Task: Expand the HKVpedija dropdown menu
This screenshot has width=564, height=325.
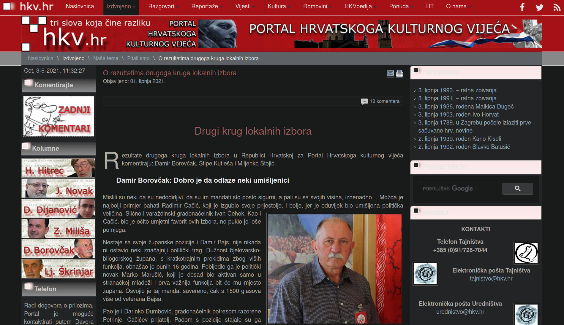Action: (x=360, y=7)
